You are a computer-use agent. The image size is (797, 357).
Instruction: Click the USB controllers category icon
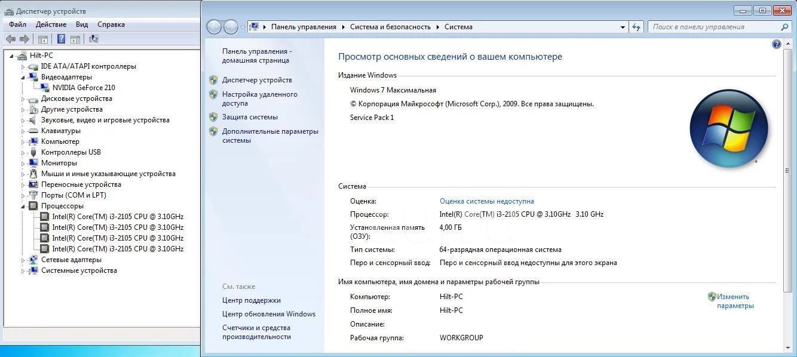[x=34, y=152]
